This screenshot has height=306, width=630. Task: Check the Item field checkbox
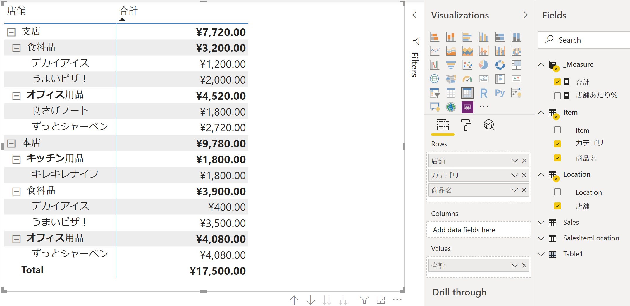click(557, 130)
